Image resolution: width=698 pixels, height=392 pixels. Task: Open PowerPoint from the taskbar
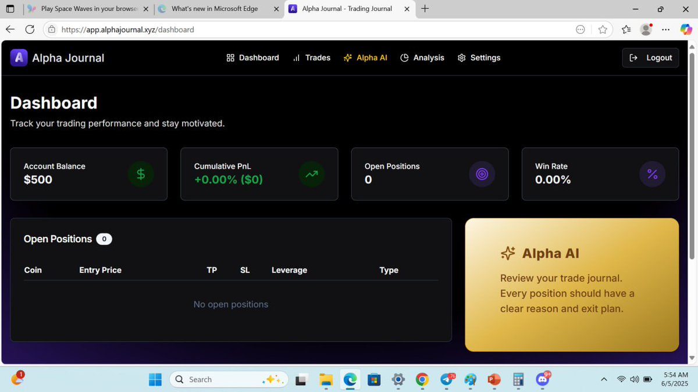click(494, 380)
